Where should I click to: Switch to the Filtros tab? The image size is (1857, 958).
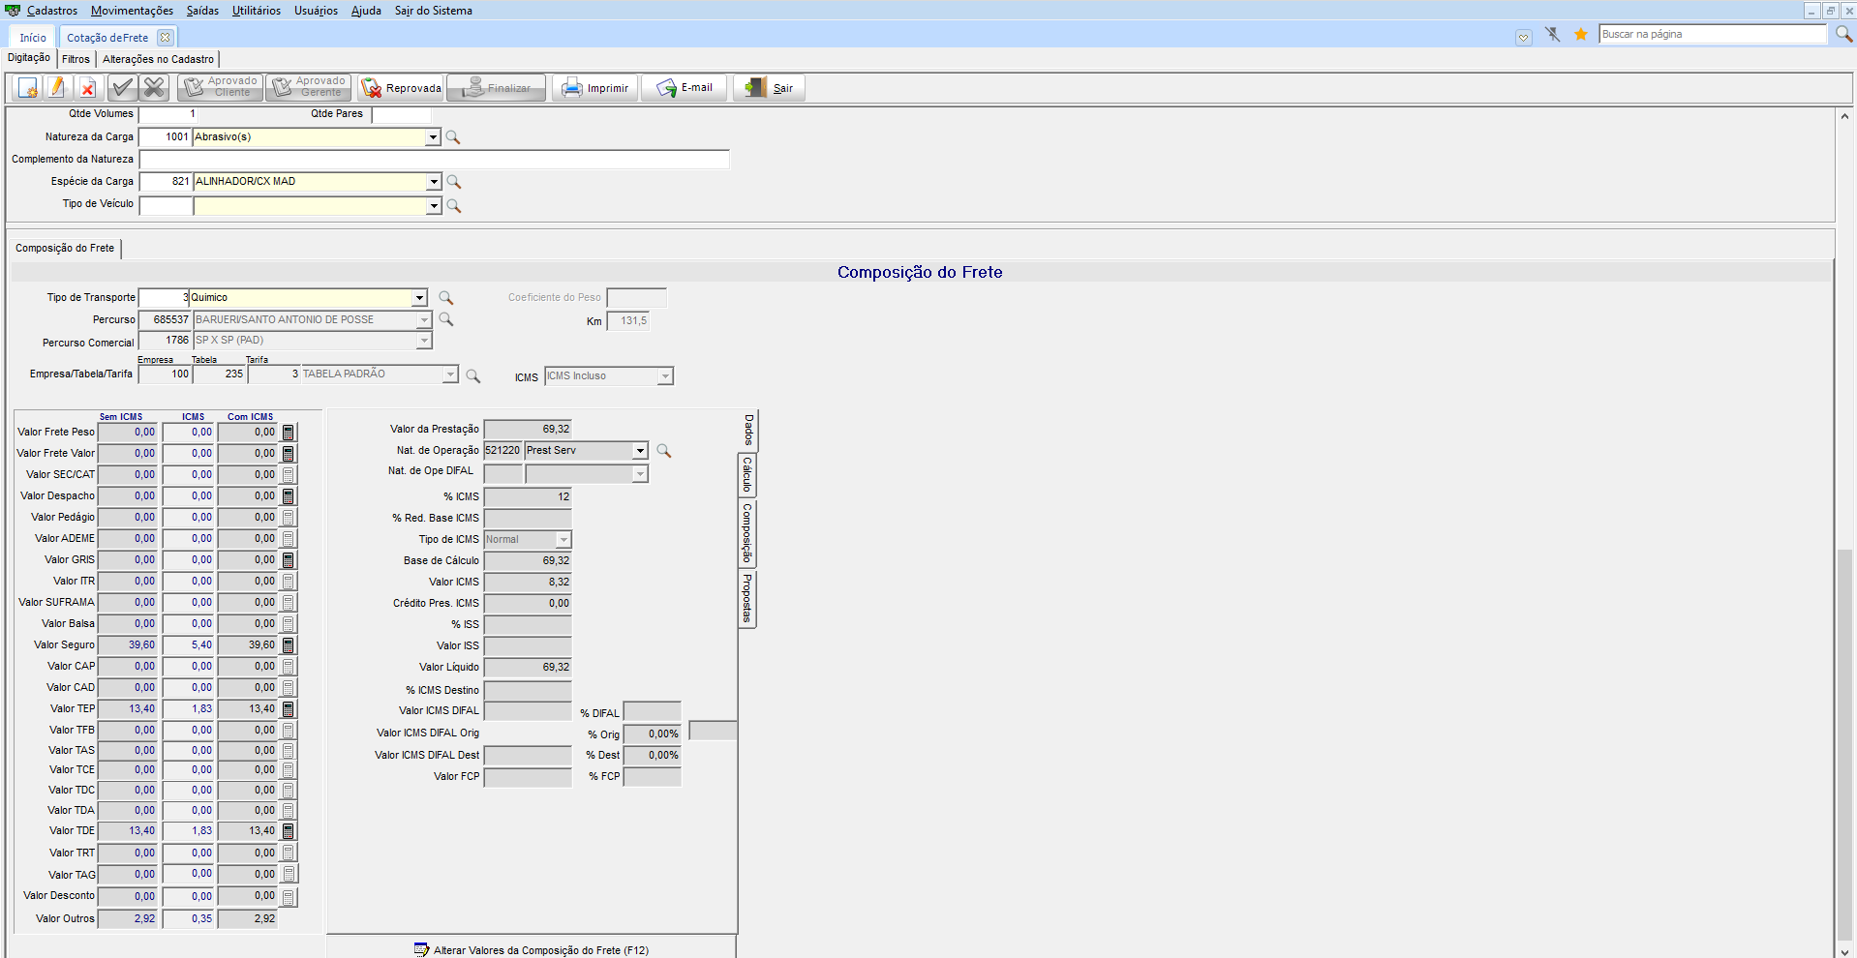pyautogui.click(x=76, y=59)
